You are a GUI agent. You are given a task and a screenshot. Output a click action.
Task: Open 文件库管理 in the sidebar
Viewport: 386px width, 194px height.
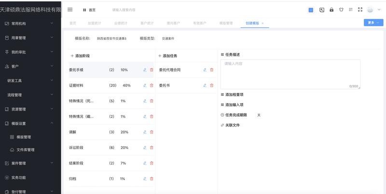[30, 150]
